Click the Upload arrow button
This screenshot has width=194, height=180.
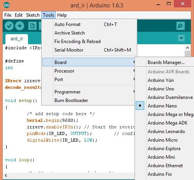(x=19, y=26)
